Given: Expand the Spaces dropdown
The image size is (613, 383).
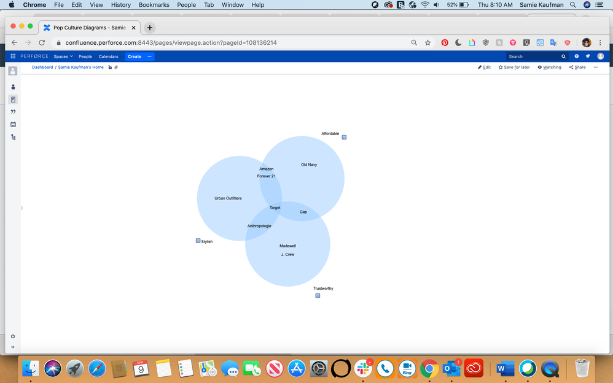Looking at the screenshot, I should [x=63, y=56].
